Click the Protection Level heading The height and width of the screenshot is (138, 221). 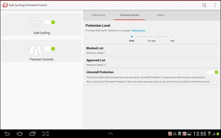[98, 26]
